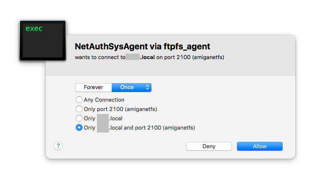The image size is (311, 176).
Task: Click the 'Only port 2100 (amiganetfs)' label text
Action: pyautogui.click(x=121, y=109)
